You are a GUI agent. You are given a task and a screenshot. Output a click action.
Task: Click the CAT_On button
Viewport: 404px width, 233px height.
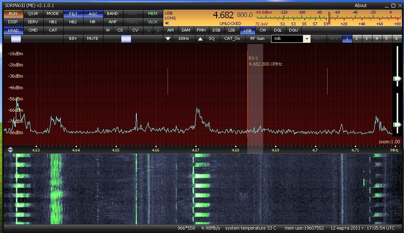pos(232,39)
